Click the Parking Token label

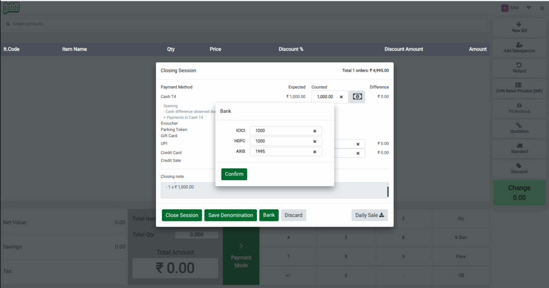pyautogui.click(x=174, y=130)
